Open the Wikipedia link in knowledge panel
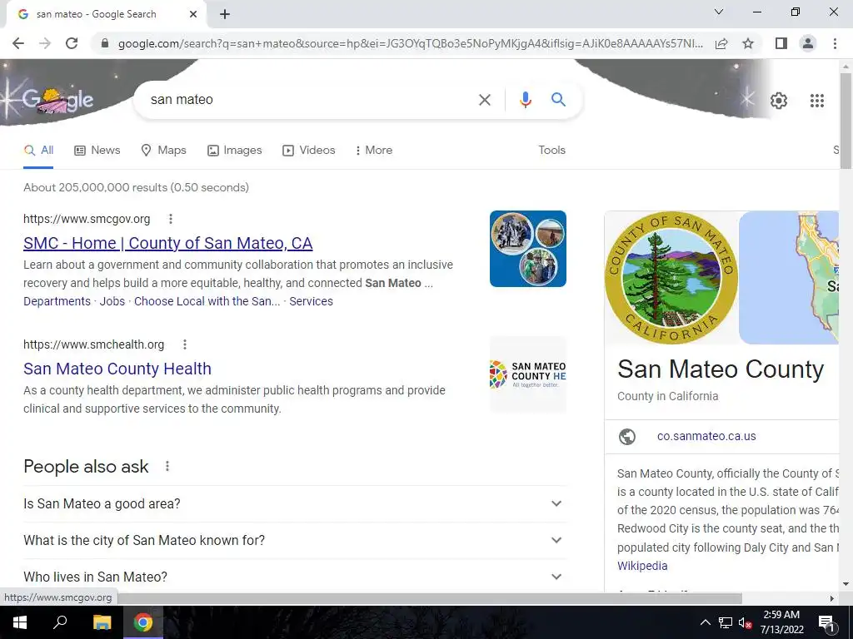The height and width of the screenshot is (639, 853). 642,566
